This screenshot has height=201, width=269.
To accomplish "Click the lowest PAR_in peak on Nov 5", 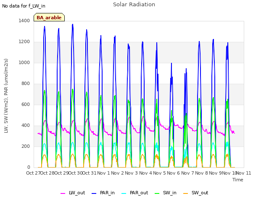I will (171, 63).
